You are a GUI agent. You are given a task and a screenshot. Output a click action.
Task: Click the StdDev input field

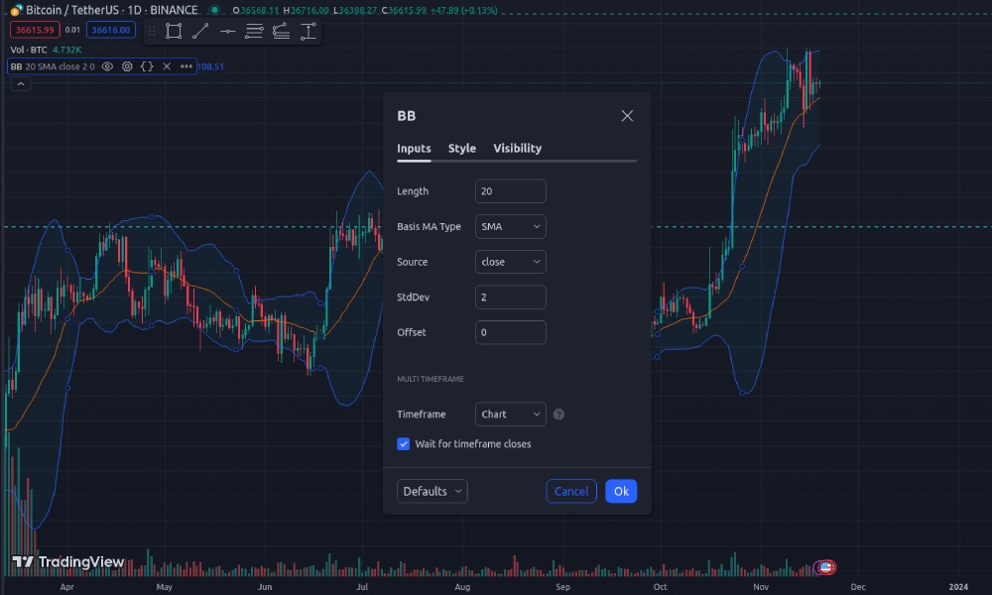click(511, 297)
